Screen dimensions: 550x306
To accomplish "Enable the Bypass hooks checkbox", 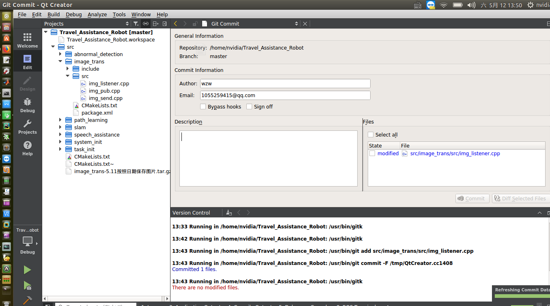I will coord(203,106).
